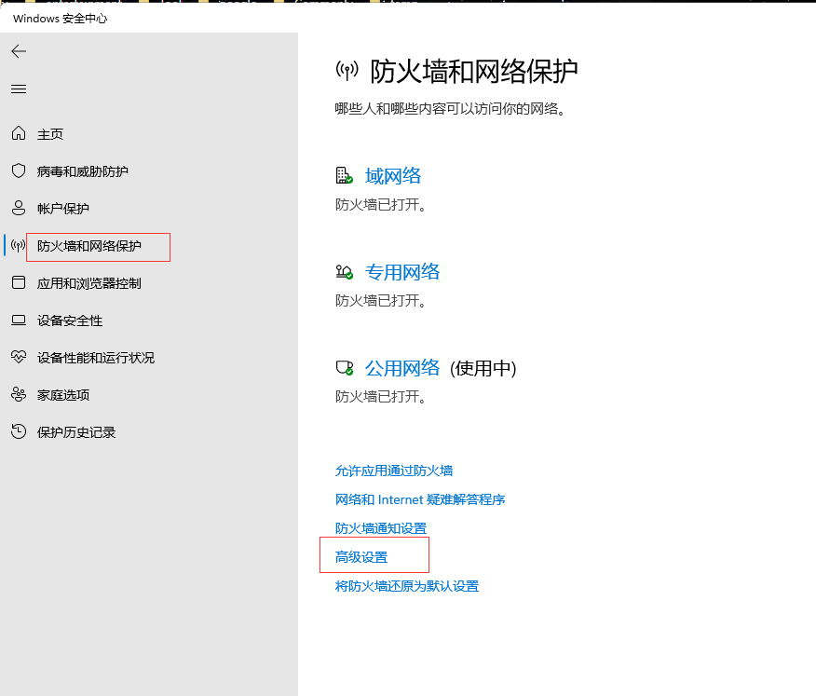Open 设备性能和运行状况 section
The image size is (816, 696).
click(96, 358)
